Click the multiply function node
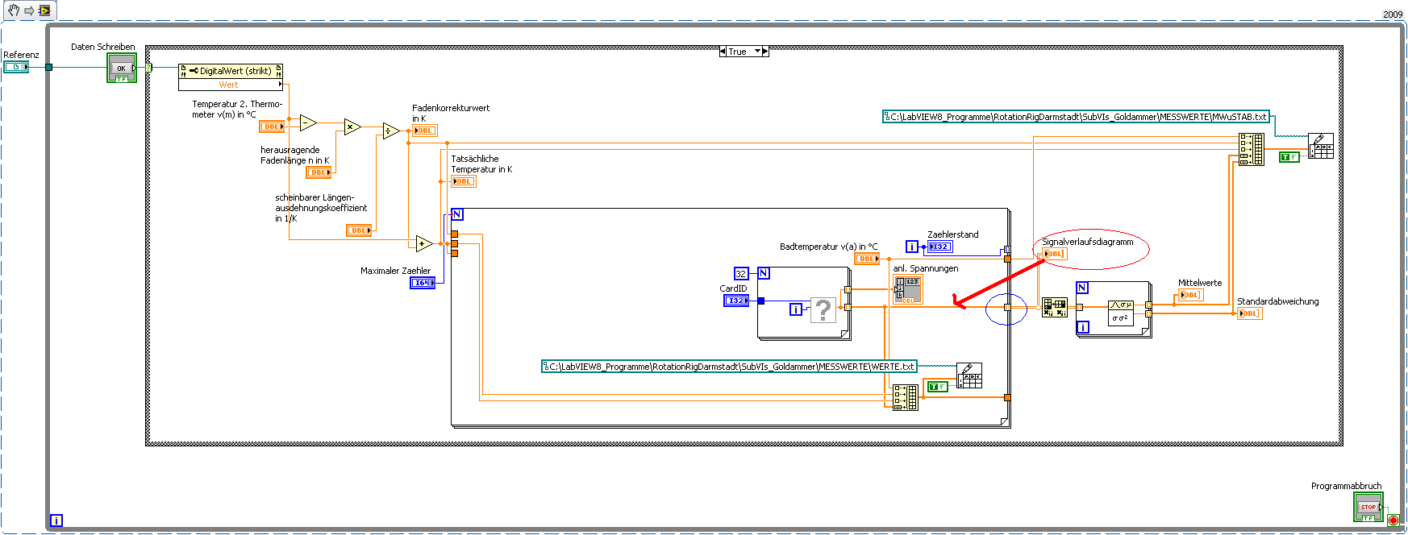 pos(352,126)
